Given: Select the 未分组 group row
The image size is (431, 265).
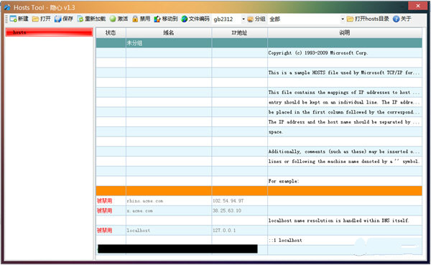Looking at the screenshot, I should point(259,43).
